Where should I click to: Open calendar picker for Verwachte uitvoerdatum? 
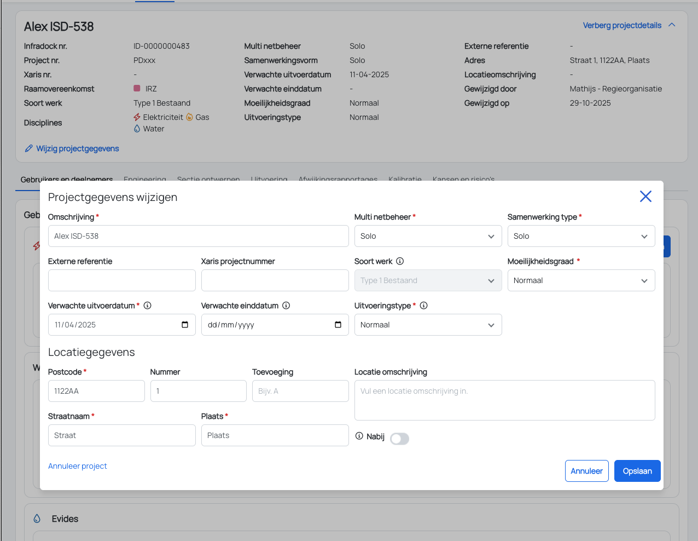pyautogui.click(x=185, y=325)
